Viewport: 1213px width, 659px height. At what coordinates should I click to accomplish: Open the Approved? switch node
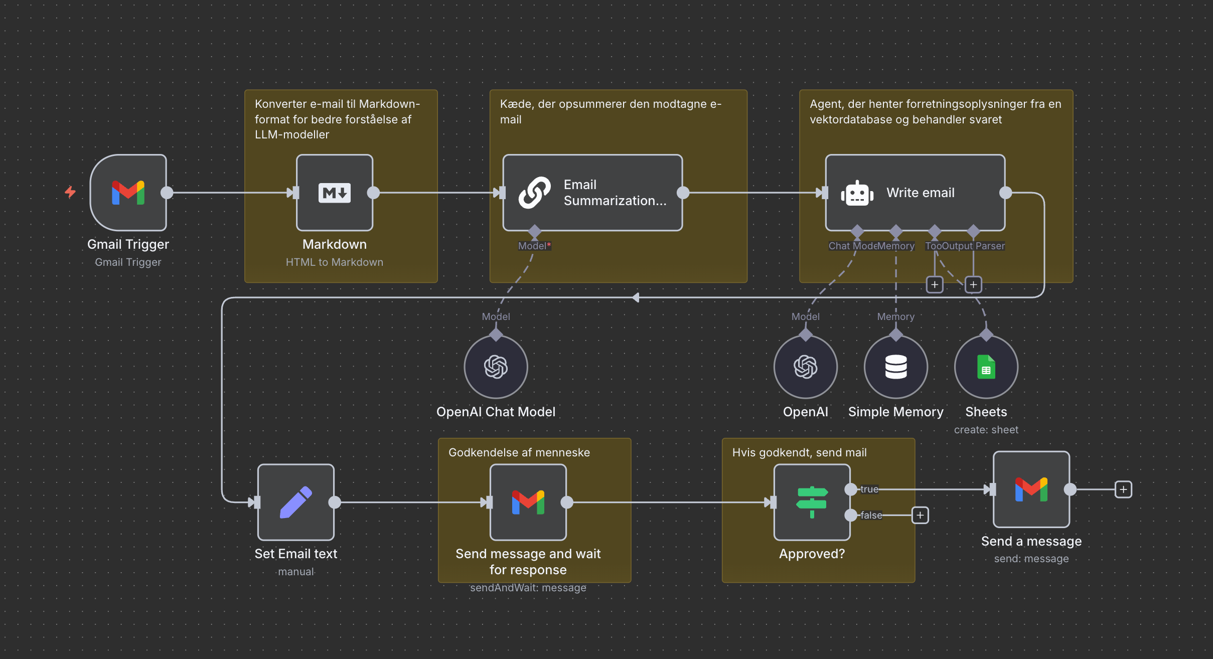pos(812,502)
